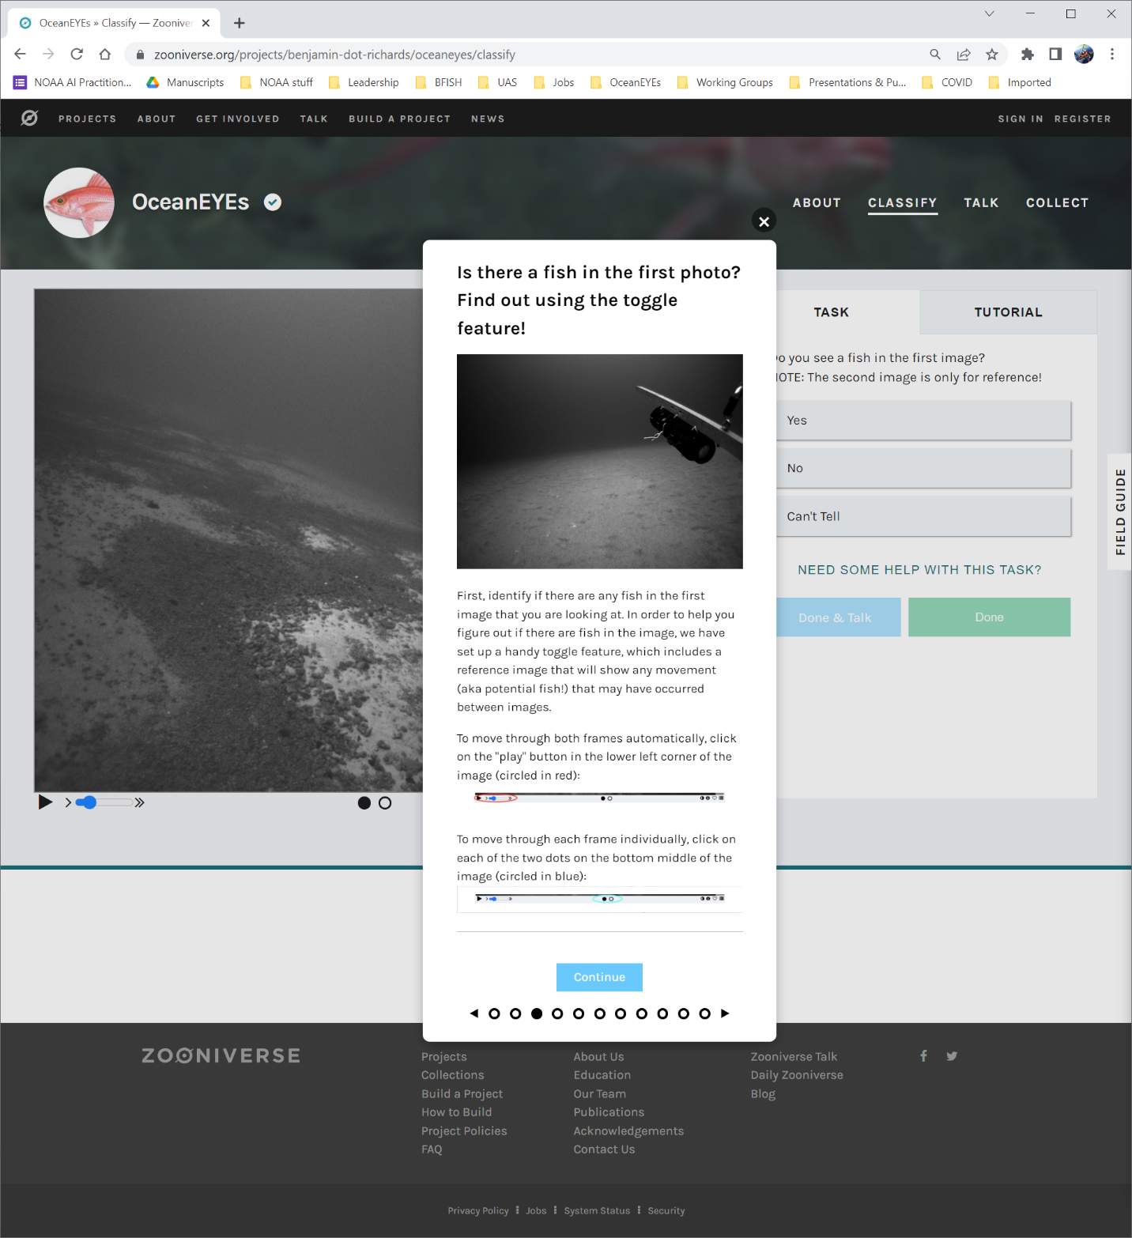
Task: Open a new browser tab
Action: (x=240, y=23)
